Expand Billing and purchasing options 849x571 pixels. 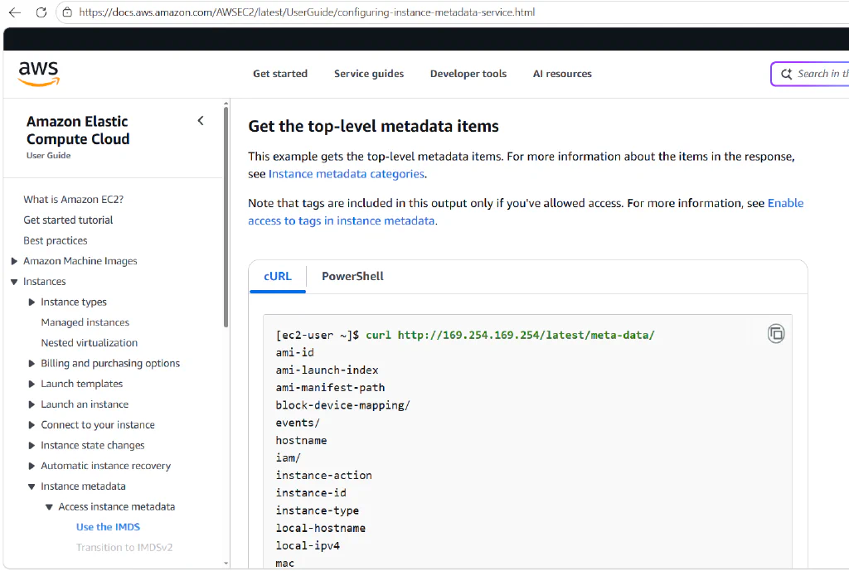pos(32,364)
